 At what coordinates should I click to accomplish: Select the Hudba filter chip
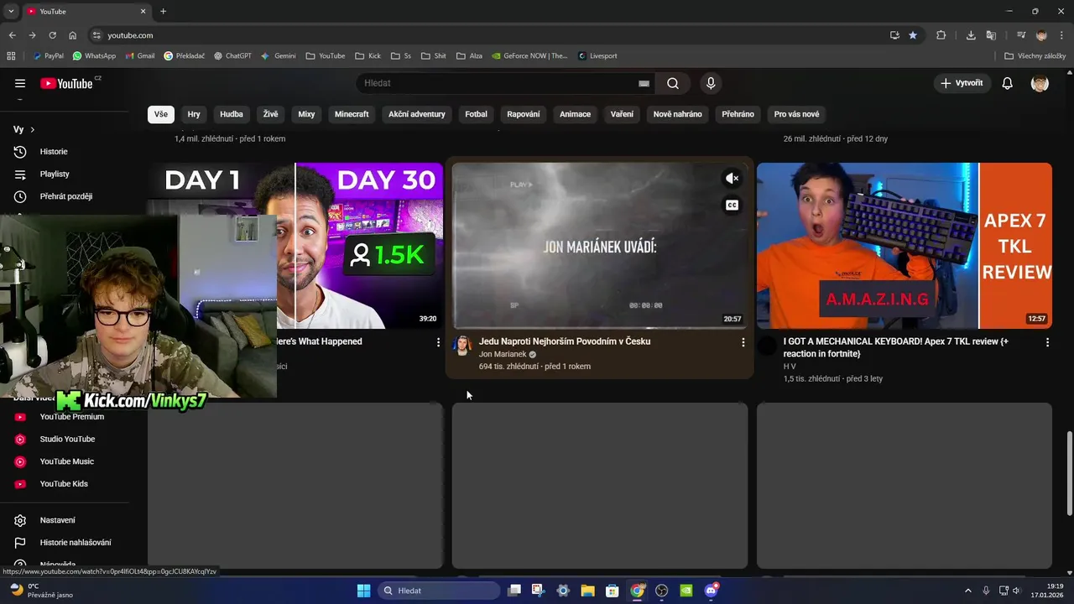click(x=232, y=114)
